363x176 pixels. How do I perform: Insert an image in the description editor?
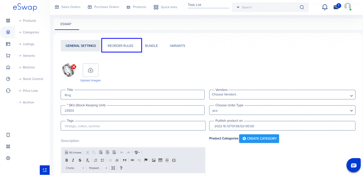(x=154, y=160)
